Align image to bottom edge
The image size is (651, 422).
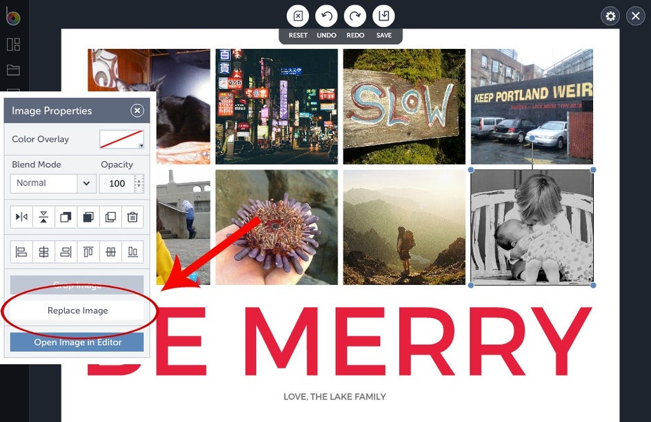[132, 252]
